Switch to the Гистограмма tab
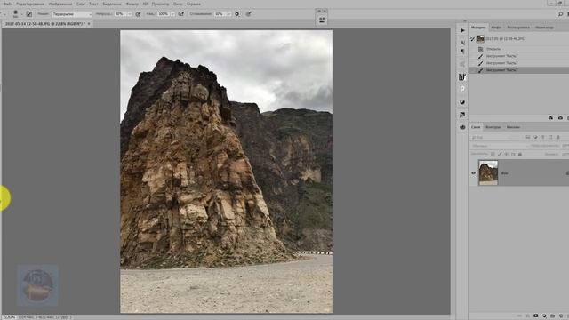 pyautogui.click(x=518, y=28)
